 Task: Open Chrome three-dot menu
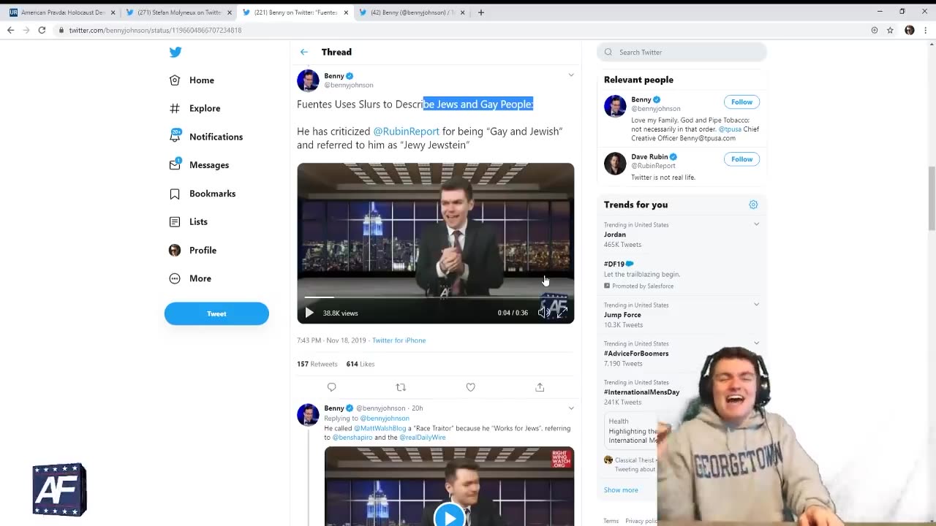pos(926,30)
